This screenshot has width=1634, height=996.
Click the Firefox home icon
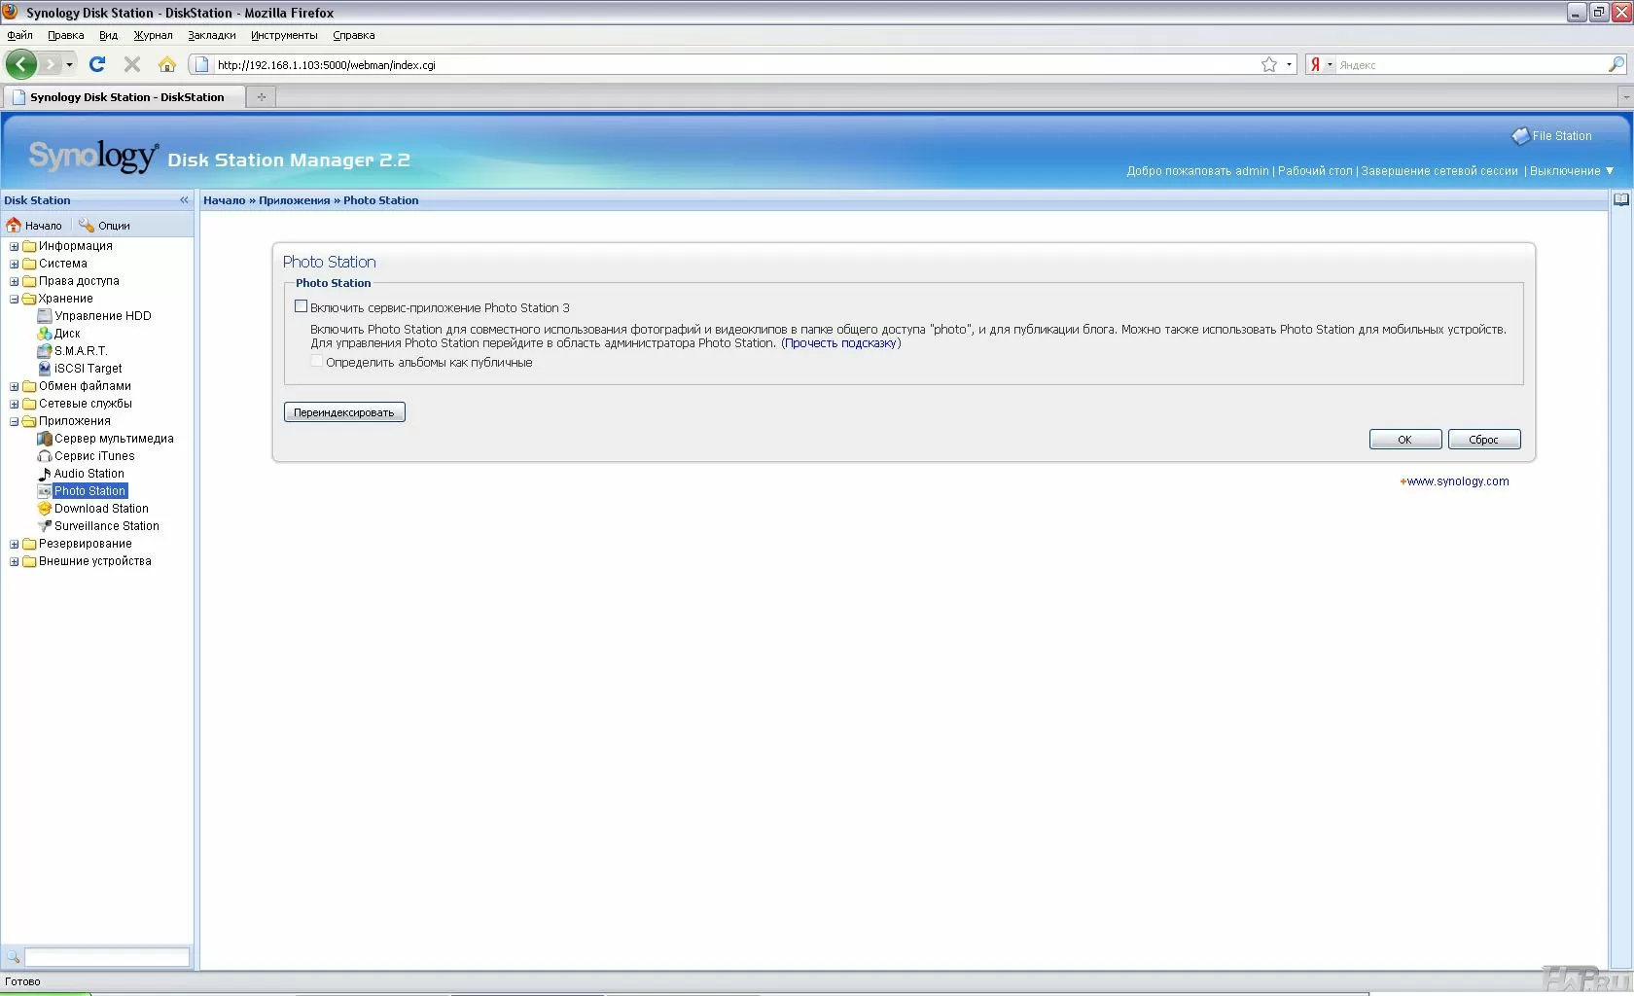(x=167, y=64)
